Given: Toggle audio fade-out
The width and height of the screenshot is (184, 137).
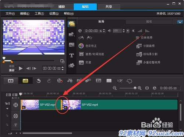Looking at the screenshot, I should pyautogui.click(x=147, y=31).
